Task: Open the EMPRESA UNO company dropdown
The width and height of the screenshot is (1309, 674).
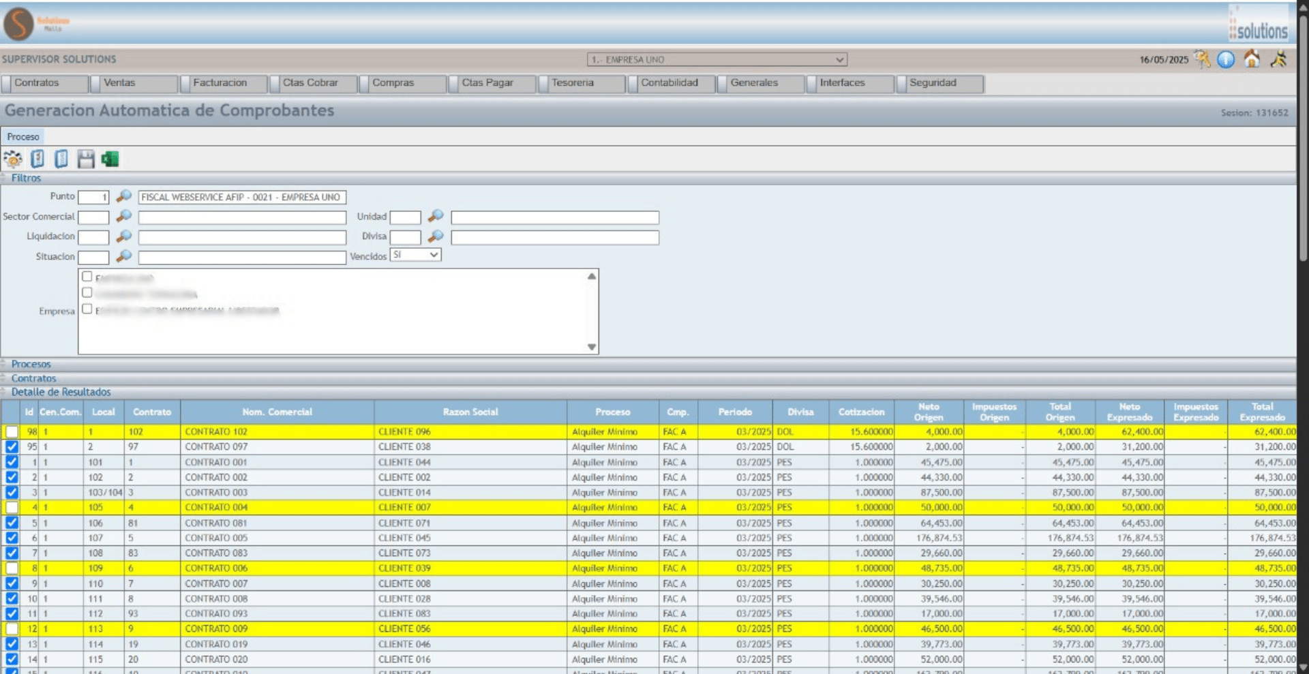Action: [717, 60]
